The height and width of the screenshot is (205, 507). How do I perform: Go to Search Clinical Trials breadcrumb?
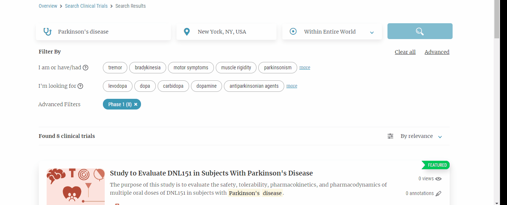[x=86, y=6]
